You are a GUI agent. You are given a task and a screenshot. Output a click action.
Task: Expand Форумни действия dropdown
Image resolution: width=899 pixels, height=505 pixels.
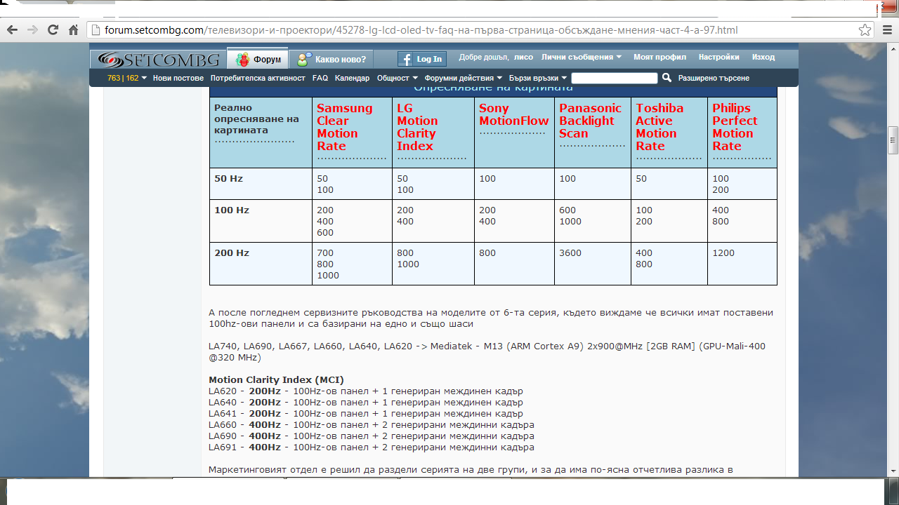pyautogui.click(x=464, y=78)
